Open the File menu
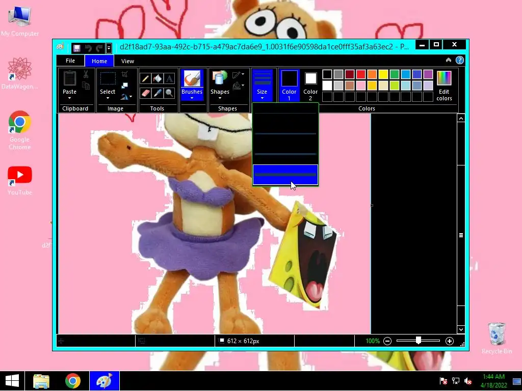This screenshot has height=391, width=522. (x=70, y=61)
